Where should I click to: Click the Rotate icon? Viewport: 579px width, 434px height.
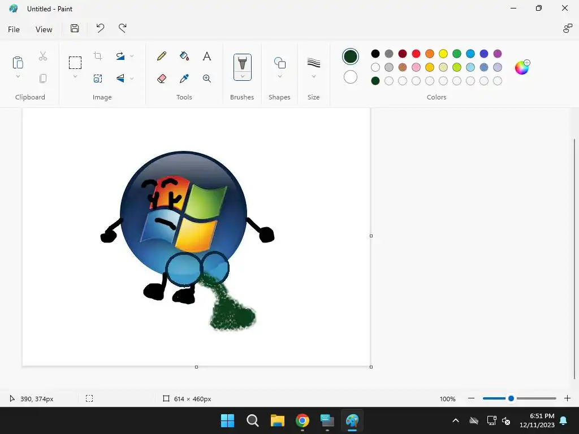pyautogui.click(x=120, y=56)
